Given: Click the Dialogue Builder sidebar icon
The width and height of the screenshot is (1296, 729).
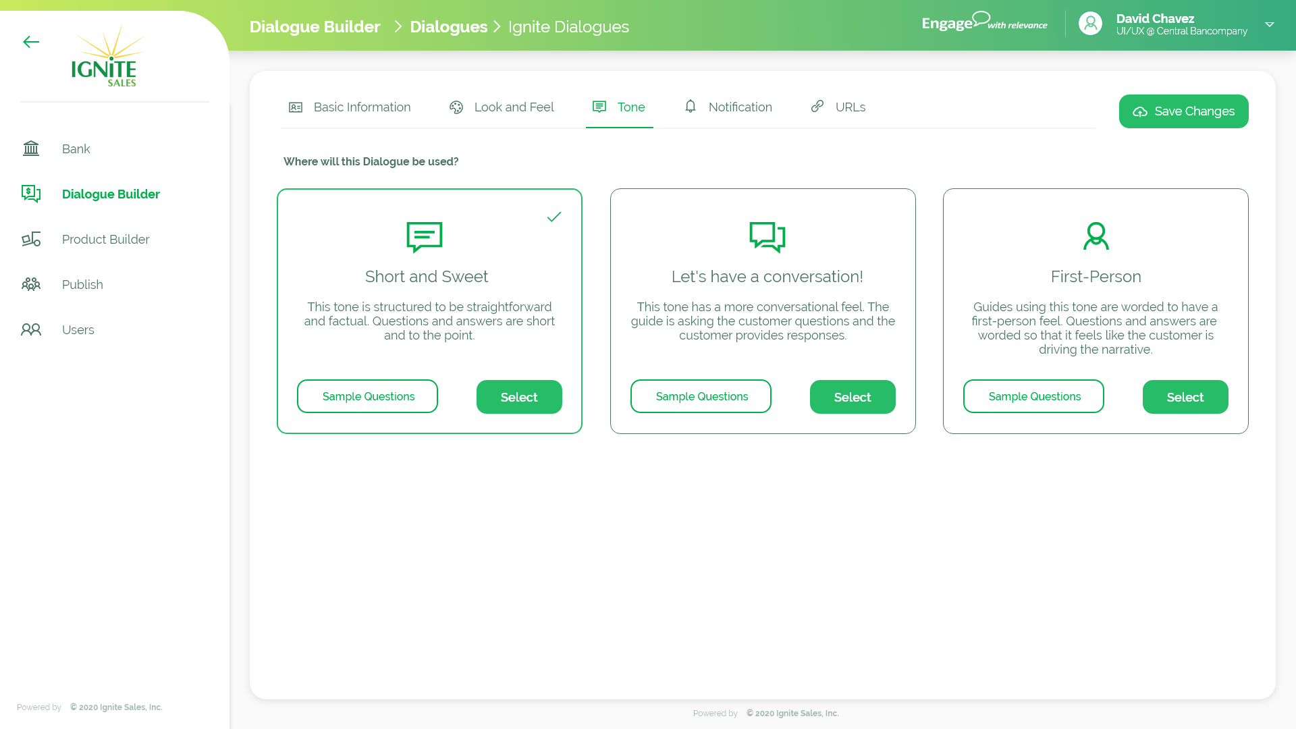Looking at the screenshot, I should coord(31,194).
